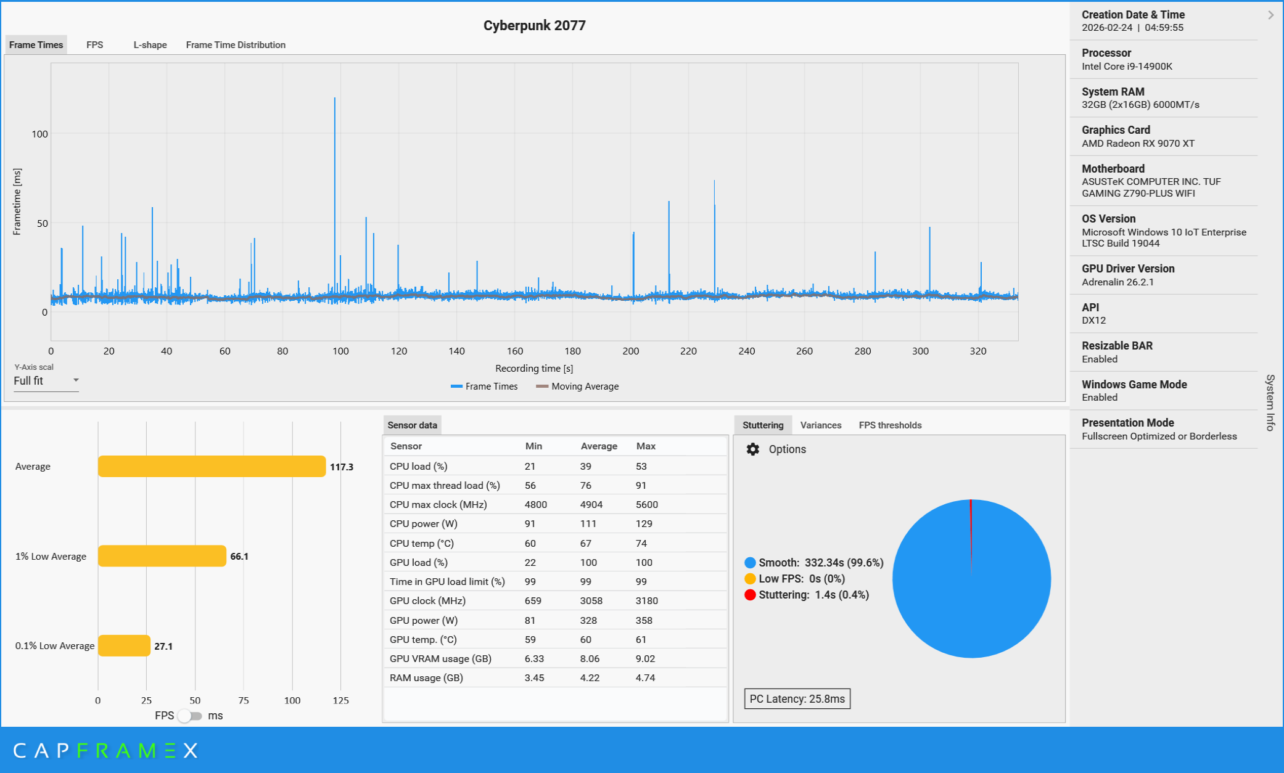Click orange Low FPS legend dot
This screenshot has height=773, width=1284.
point(750,579)
